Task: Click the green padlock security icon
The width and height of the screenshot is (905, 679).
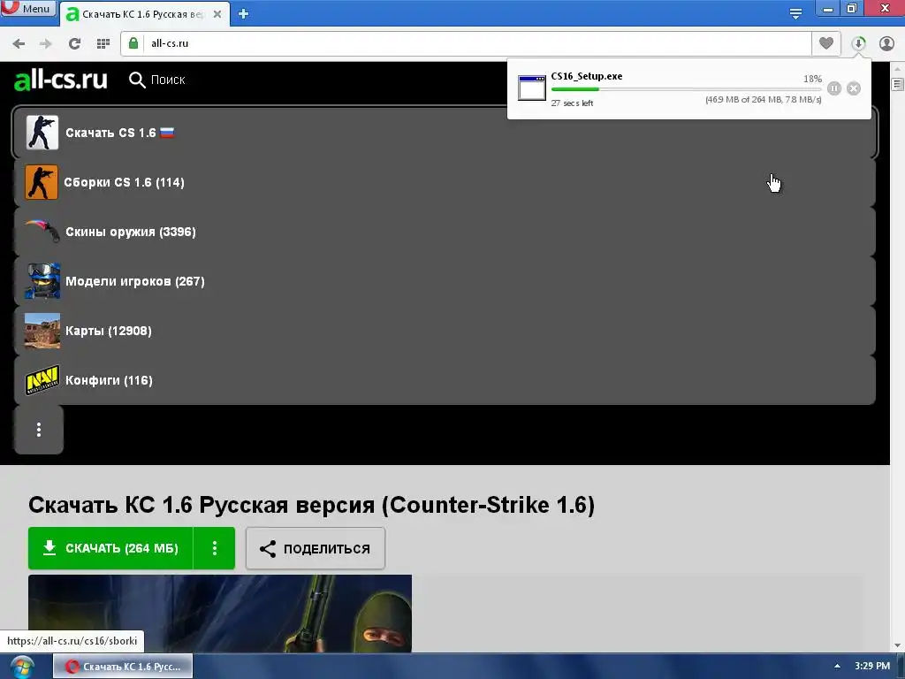Action: (133, 43)
